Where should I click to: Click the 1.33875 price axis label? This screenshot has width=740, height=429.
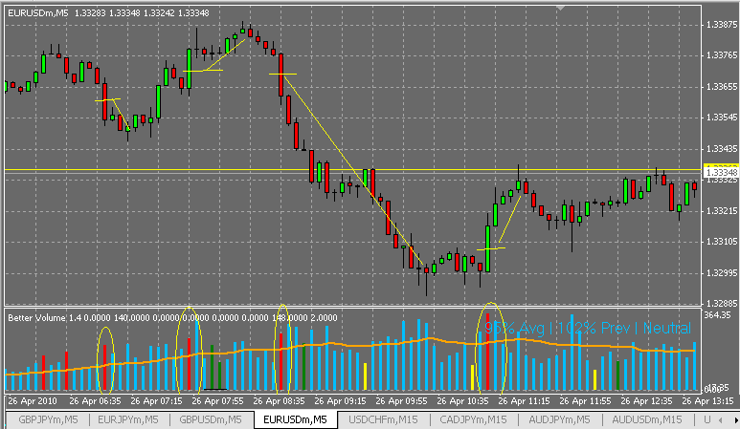tap(722, 25)
